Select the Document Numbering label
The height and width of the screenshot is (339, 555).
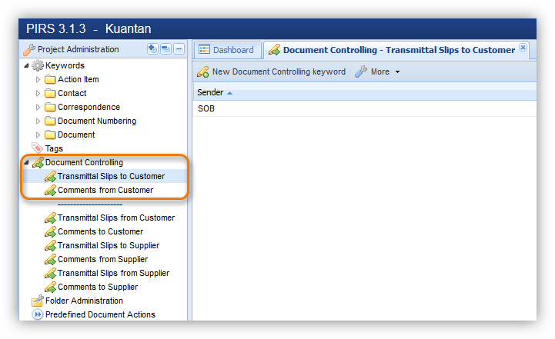(x=97, y=121)
